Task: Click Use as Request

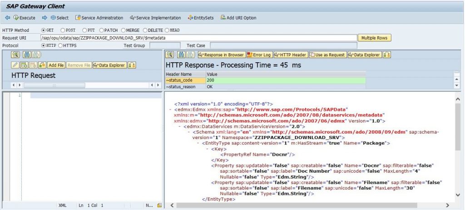Action: point(327,55)
